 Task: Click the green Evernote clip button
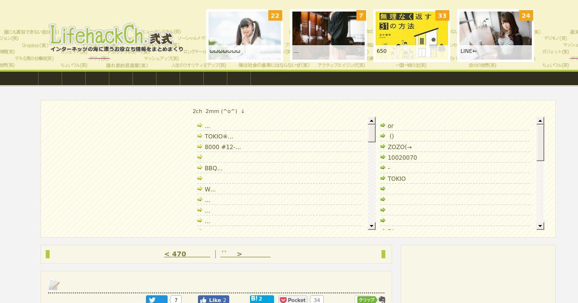(367, 300)
